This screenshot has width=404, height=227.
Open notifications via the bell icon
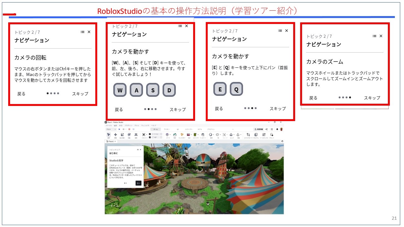pyautogui.click(x=277, y=129)
